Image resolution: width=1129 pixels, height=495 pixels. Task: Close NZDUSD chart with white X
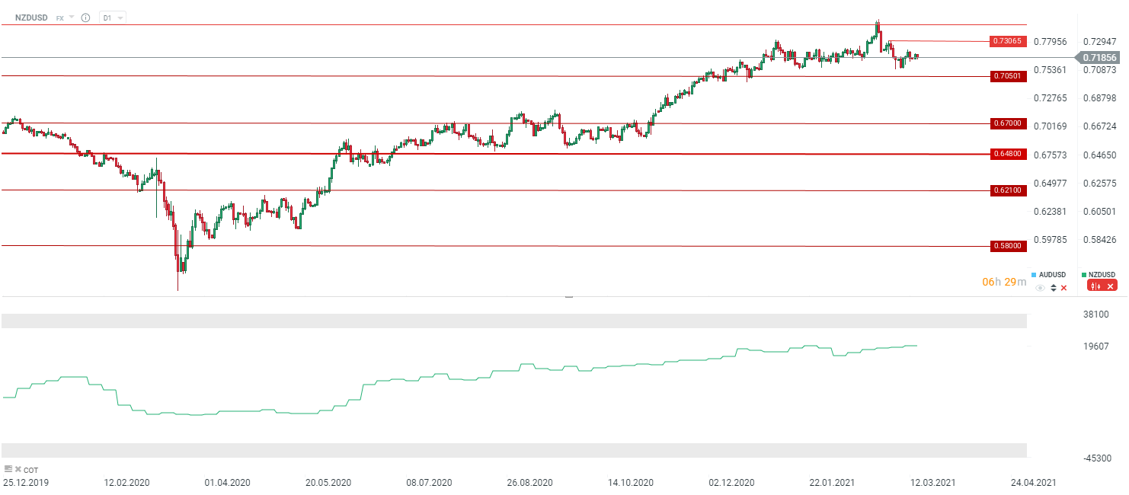click(x=1111, y=286)
